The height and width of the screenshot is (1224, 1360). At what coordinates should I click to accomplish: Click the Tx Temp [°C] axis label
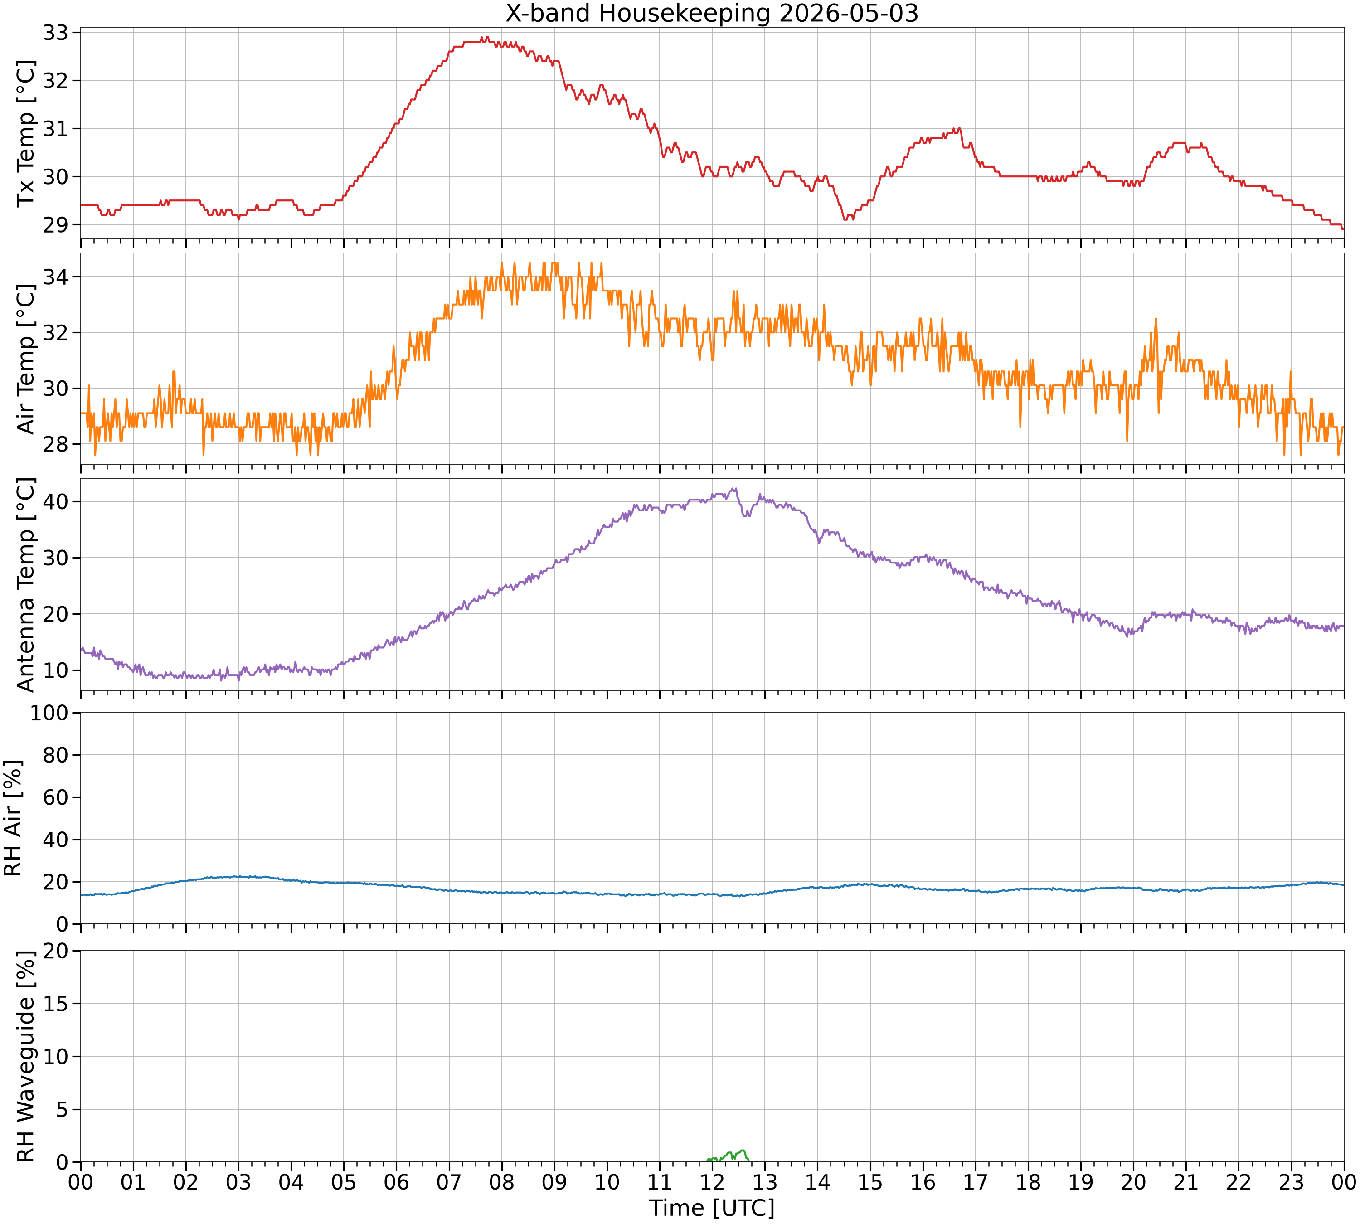25,133
